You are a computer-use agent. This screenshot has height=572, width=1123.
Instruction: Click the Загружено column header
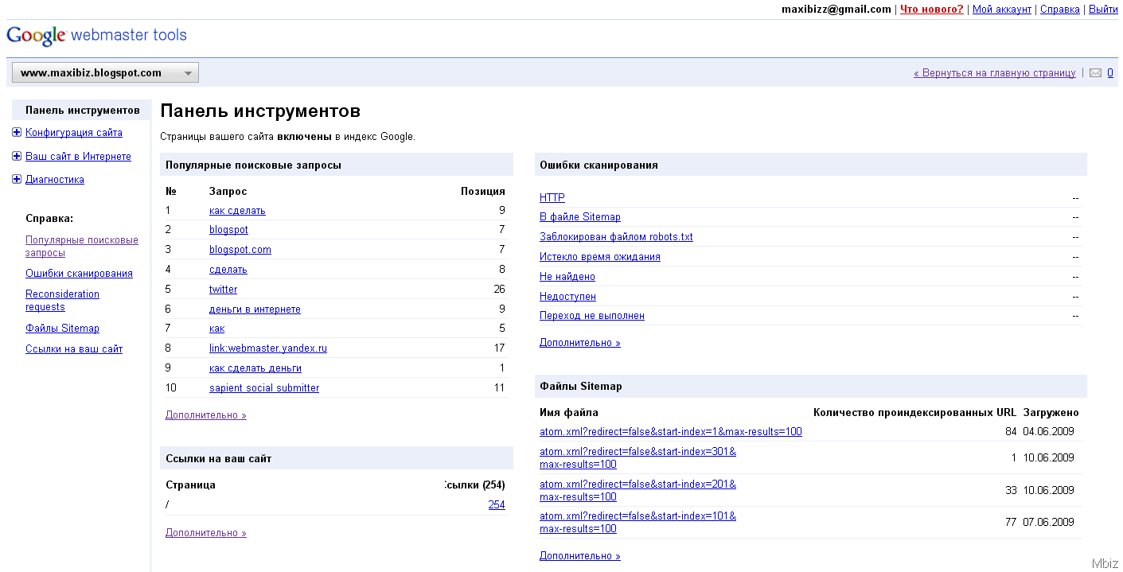(x=1051, y=413)
